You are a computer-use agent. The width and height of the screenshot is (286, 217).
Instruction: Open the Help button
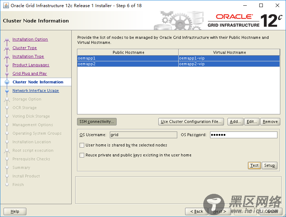(x=15, y=211)
